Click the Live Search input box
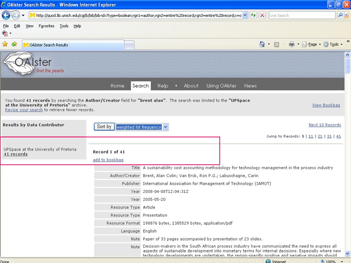351x263 pixels. pos(302,15)
